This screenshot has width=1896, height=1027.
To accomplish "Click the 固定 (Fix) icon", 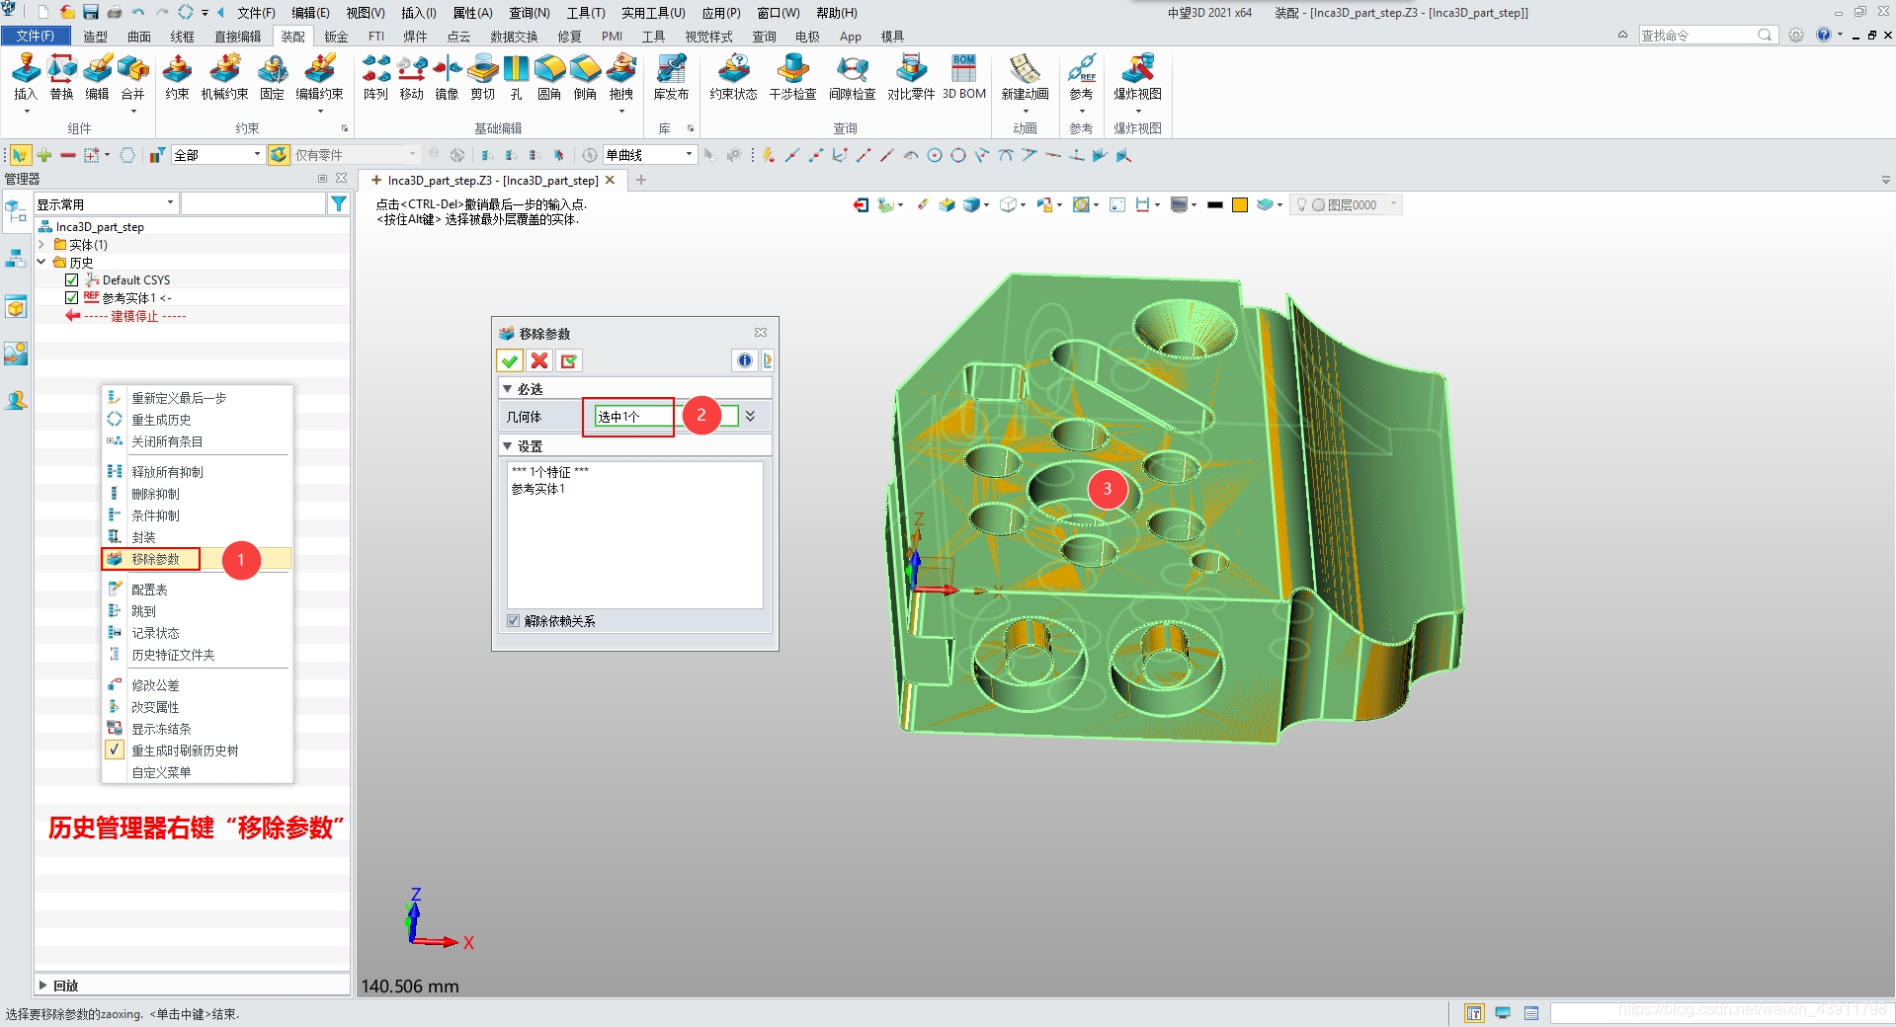I will point(272,77).
